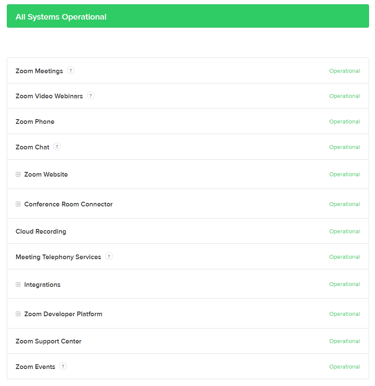Click the Zoom Phone row name
The image size is (375, 386).
35,122
